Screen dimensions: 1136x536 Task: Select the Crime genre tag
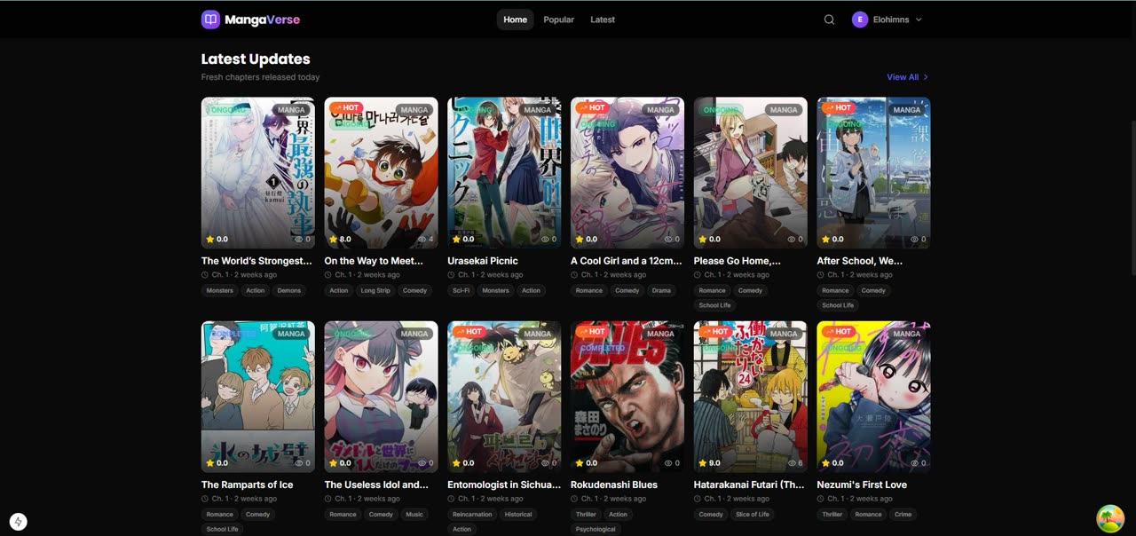pos(903,514)
